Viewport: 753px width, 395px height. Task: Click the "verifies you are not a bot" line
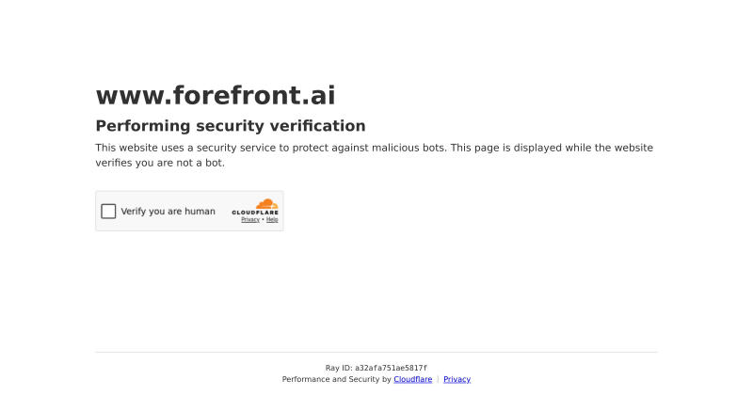coord(160,163)
